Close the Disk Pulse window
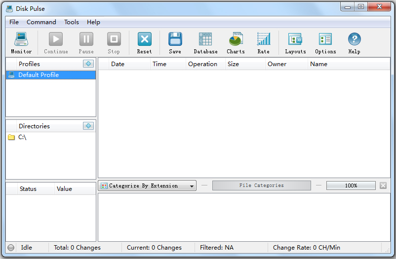Image resolution: width=396 pixels, height=259 pixels. [379, 7]
